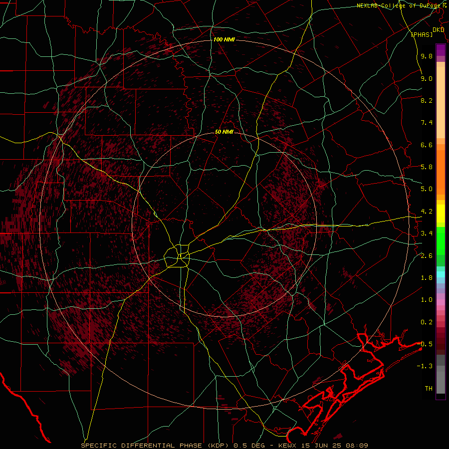Click the 50 NMI range ring label
This screenshot has width=449, height=449.
(x=224, y=132)
